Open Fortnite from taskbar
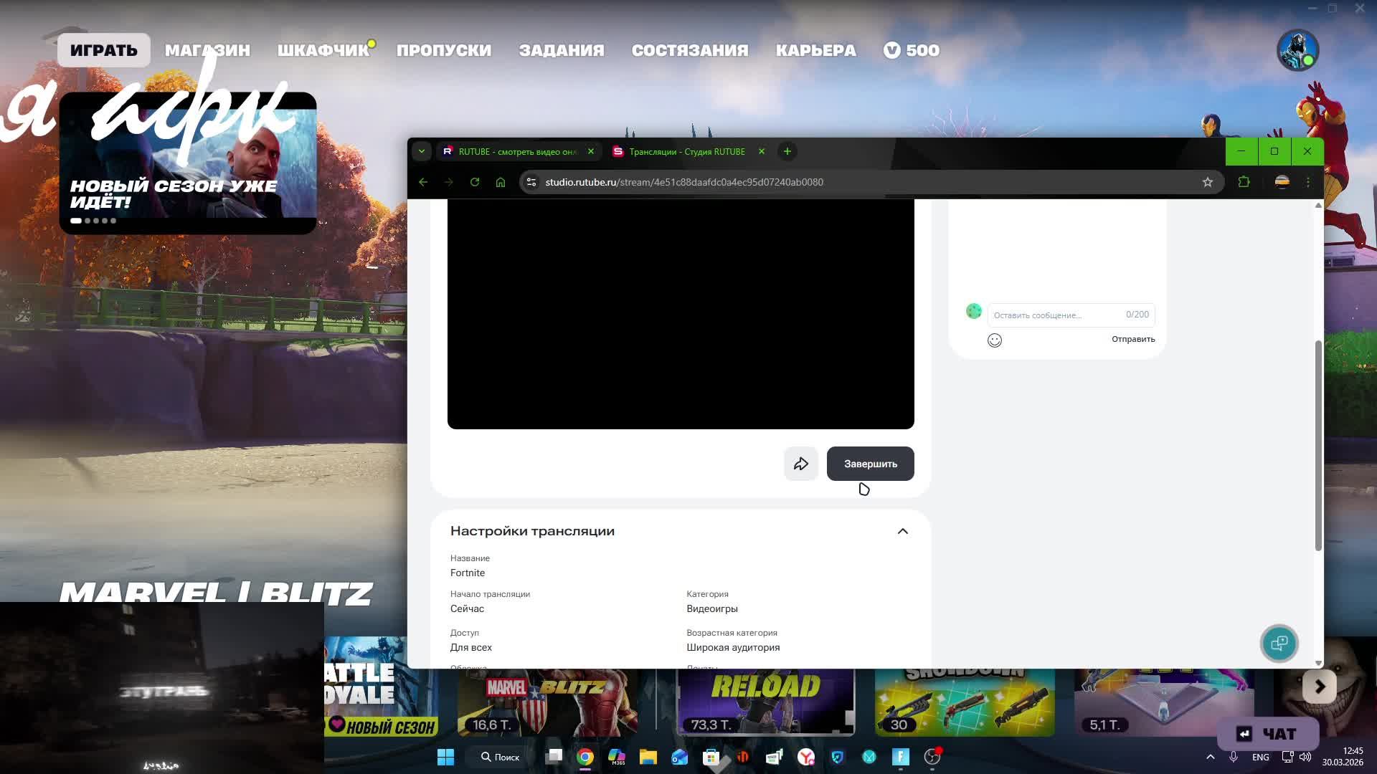1377x774 pixels. (x=901, y=757)
